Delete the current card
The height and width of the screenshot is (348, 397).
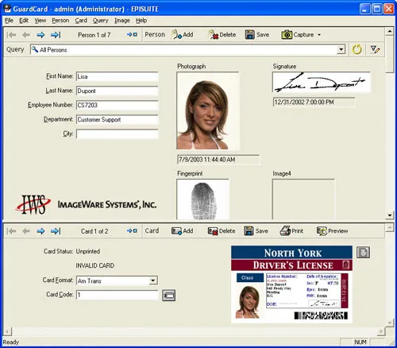click(x=222, y=231)
